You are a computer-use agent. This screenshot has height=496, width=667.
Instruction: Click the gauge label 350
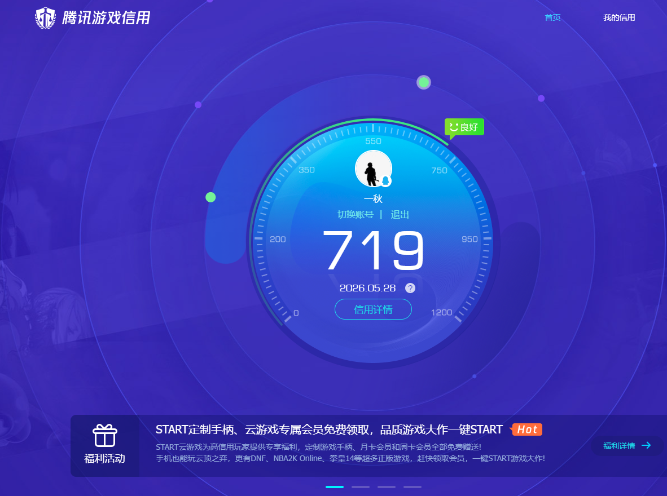pos(306,170)
